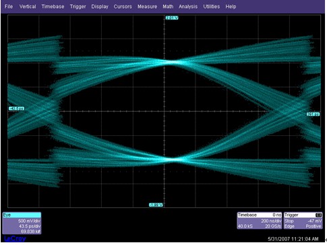The image size is (327, 245).
Task: Select the top voltage cursor label
Action: 172,17
